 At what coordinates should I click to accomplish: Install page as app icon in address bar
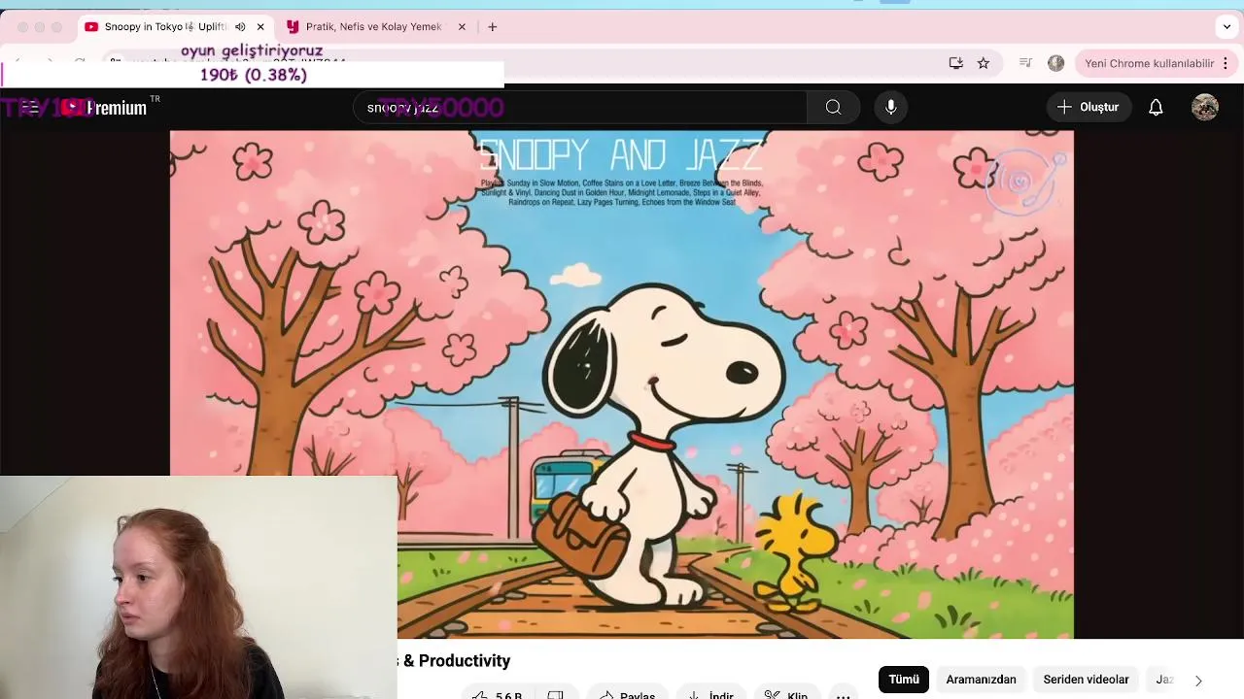coord(956,63)
